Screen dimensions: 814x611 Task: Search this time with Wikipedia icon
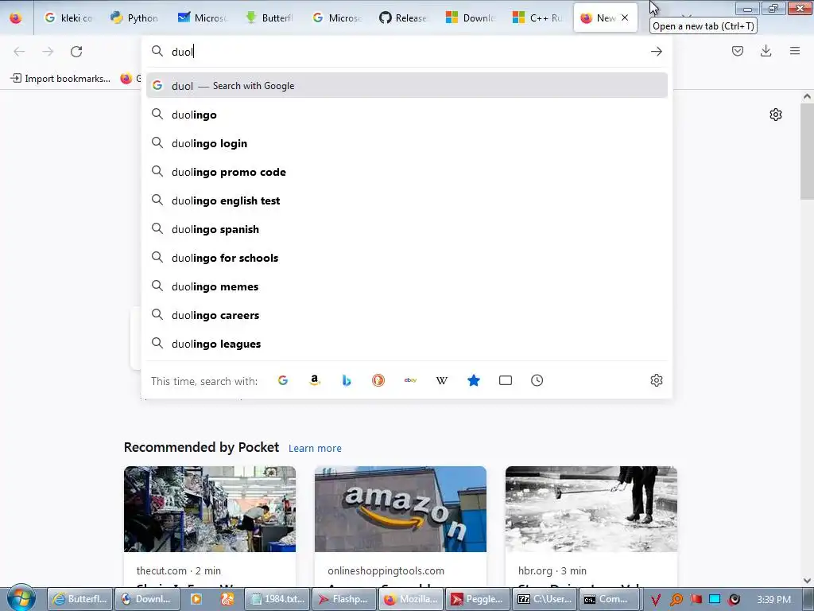click(x=442, y=380)
